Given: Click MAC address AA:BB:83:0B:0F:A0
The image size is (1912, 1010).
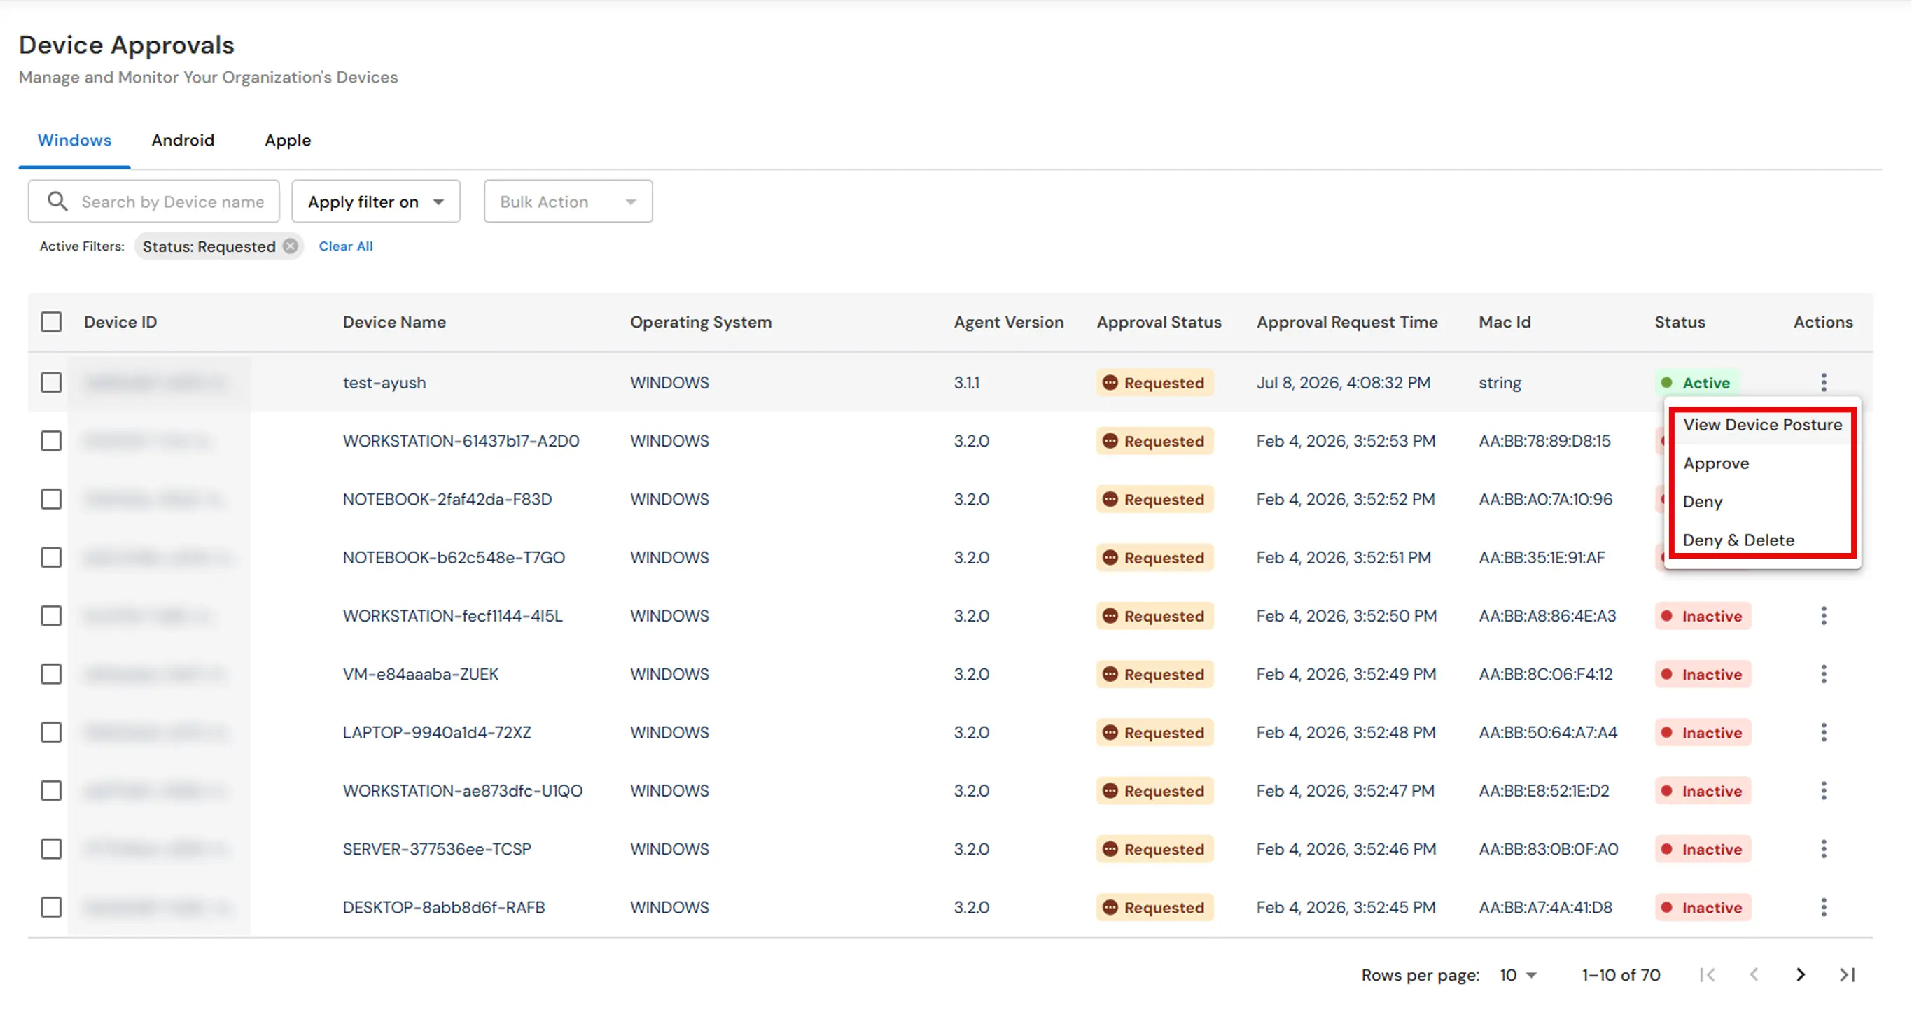Looking at the screenshot, I should tap(1547, 848).
